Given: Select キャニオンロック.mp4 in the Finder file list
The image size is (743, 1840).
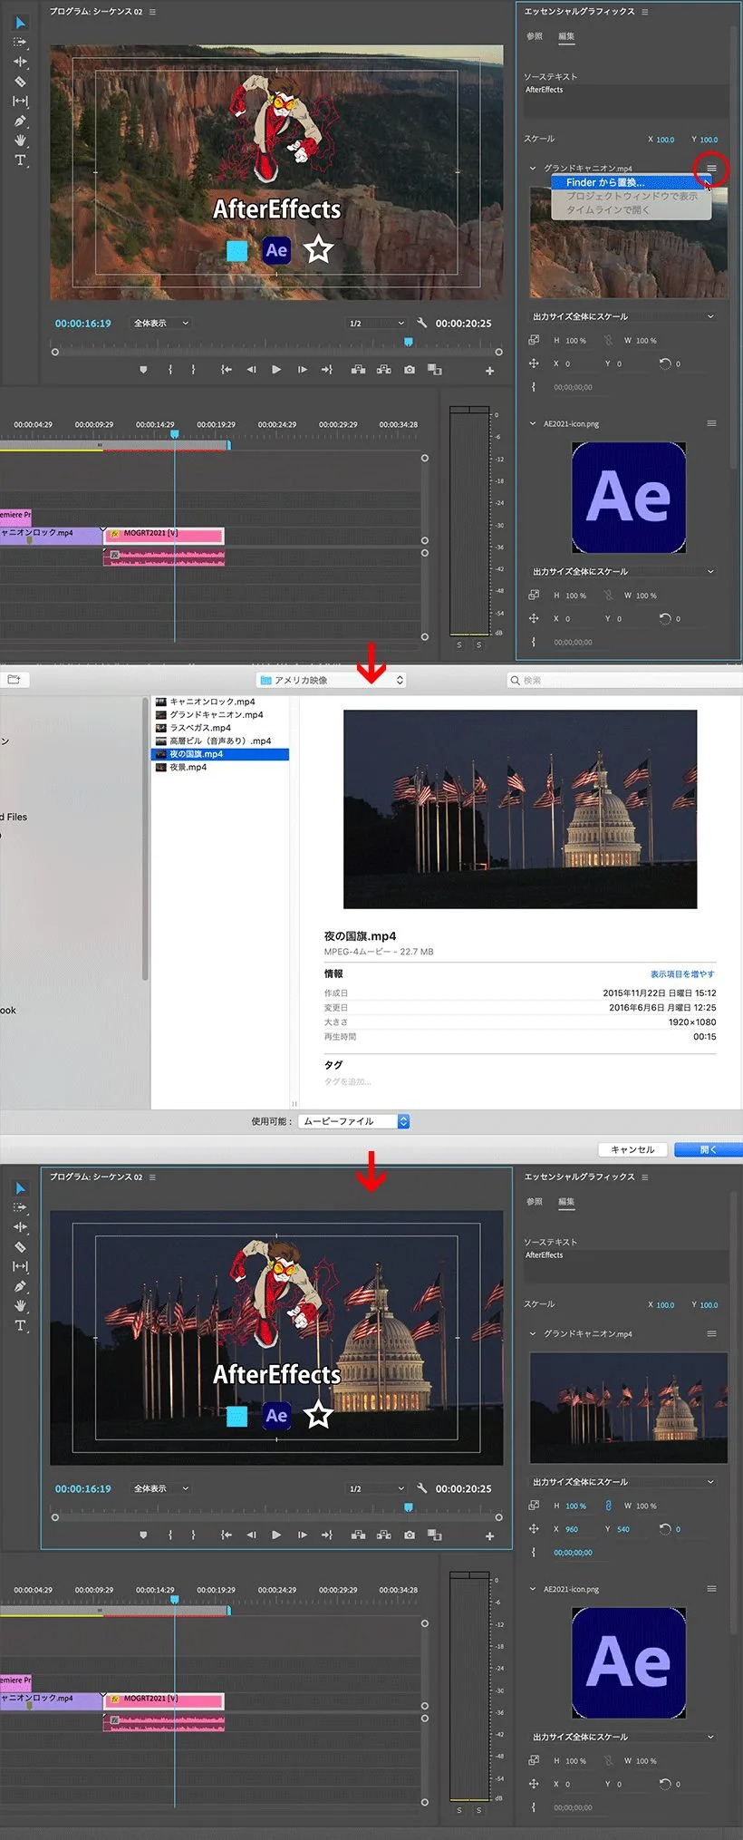Looking at the screenshot, I should tap(212, 702).
